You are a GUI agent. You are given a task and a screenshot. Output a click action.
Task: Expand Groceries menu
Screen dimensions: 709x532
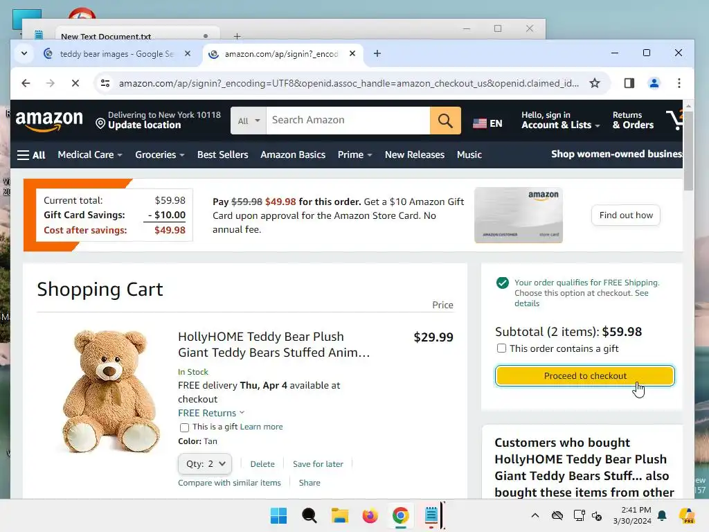160,154
